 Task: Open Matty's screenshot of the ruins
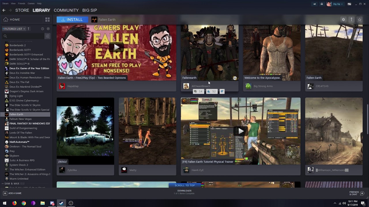pyautogui.click(x=147, y=131)
